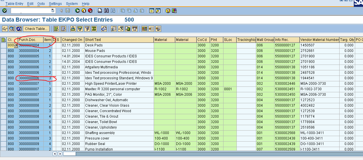363x160 pixels.
Task: Click the Generate Shortcut icon
Action: pos(158,11)
